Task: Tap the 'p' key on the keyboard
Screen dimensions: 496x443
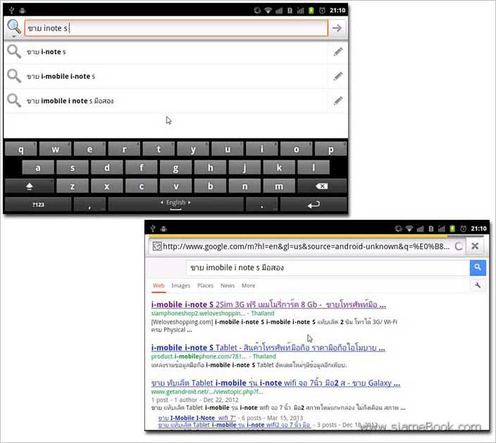Action: [330, 149]
